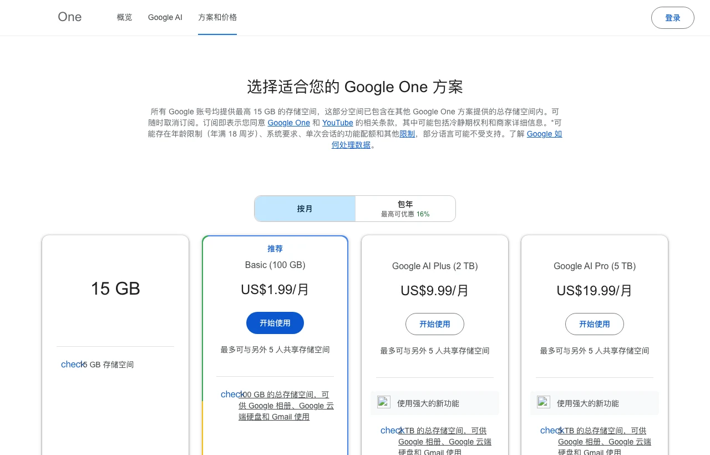Image resolution: width=710 pixels, height=455 pixels.
Task: Click 开始使用 for Google AI Plus
Action: 435,324
